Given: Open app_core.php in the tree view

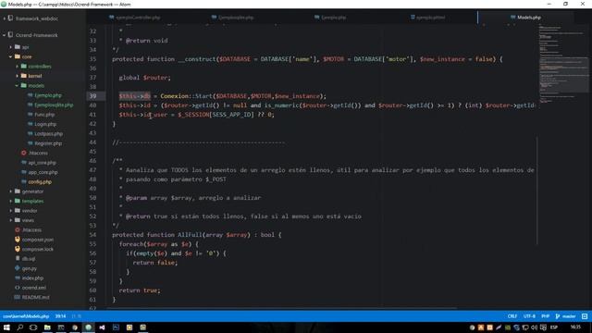Looking at the screenshot, I should [43, 172].
